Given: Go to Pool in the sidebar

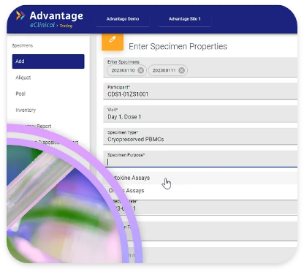Looking at the screenshot, I should pyautogui.click(x=20, y=94).
